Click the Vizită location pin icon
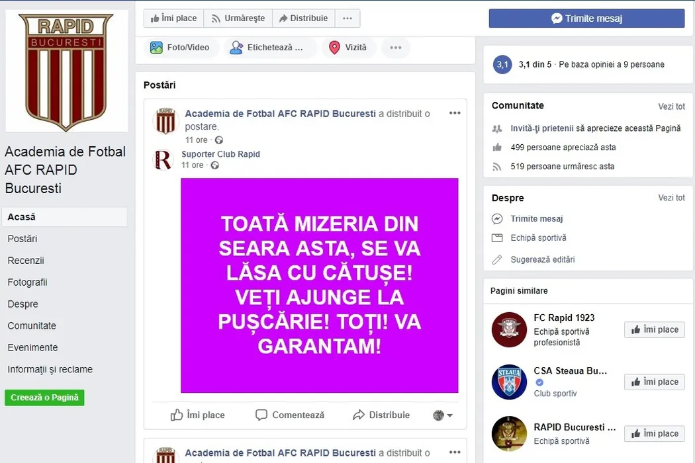Screen dimensions: 695x463 click(x=334, y=48)
